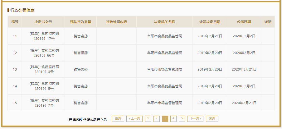Click the 违法行为类型 column header
Viewport: 282px width, 129px height.
point(80,22)
